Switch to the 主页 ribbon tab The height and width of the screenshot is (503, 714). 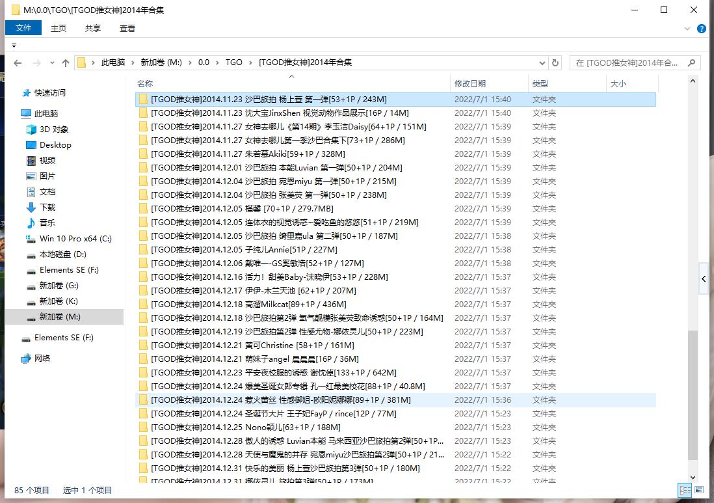pyautogui.click(x=59, y=28)
